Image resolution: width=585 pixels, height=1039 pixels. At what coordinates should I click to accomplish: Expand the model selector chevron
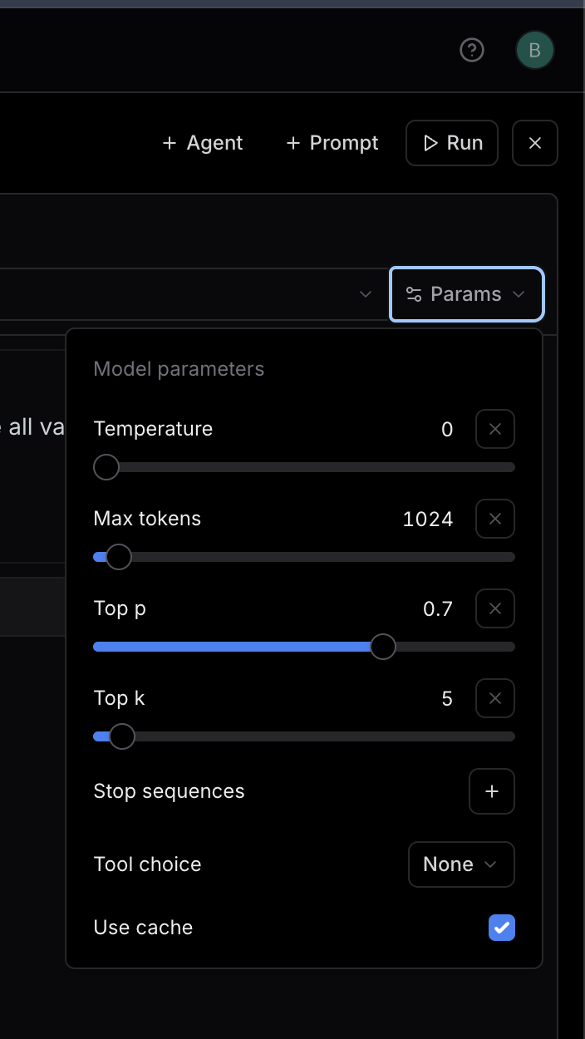pos(366,294)
